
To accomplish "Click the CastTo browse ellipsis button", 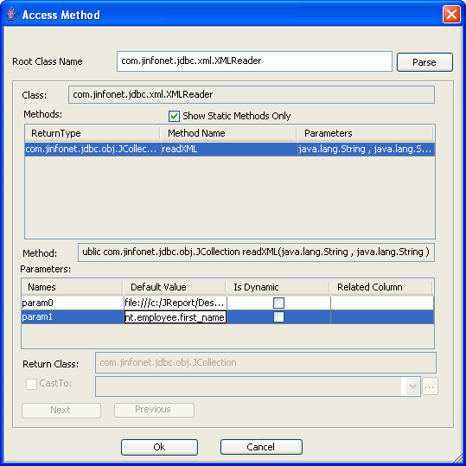I will tap(430, 386).
